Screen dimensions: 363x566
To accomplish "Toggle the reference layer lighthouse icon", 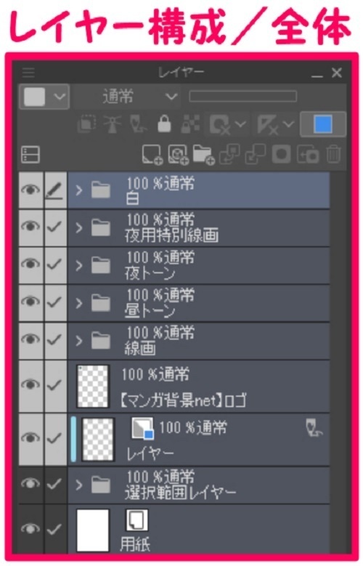I will point(113,124).
